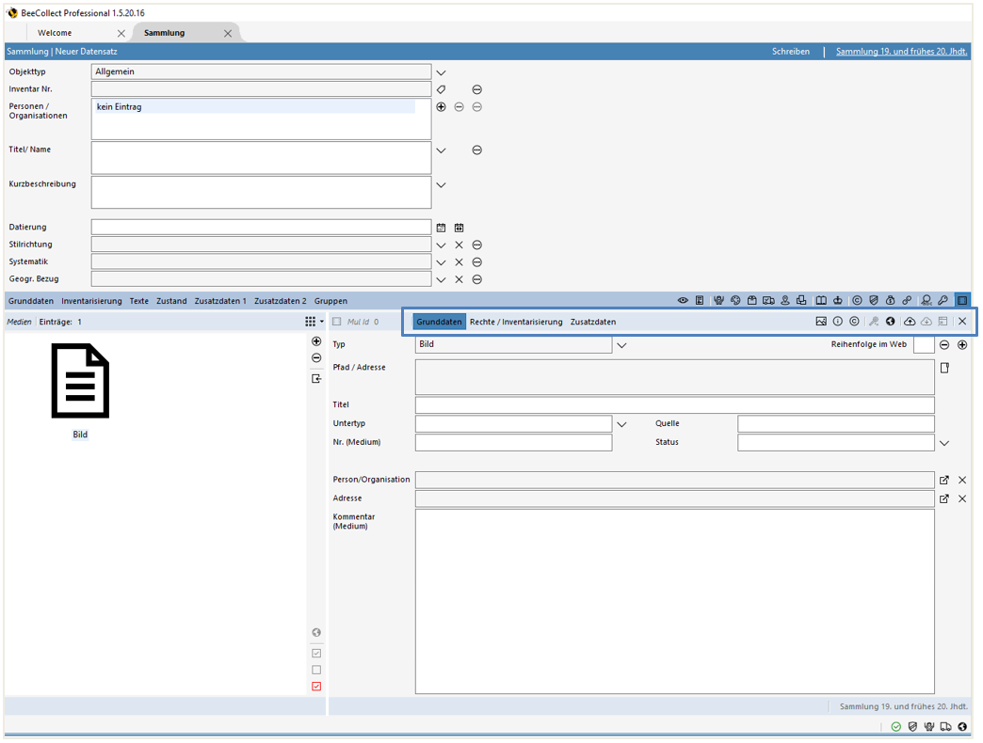Click the empty checkbox in media sidebar
Screen dimensions: 983x743
point(316,670)
